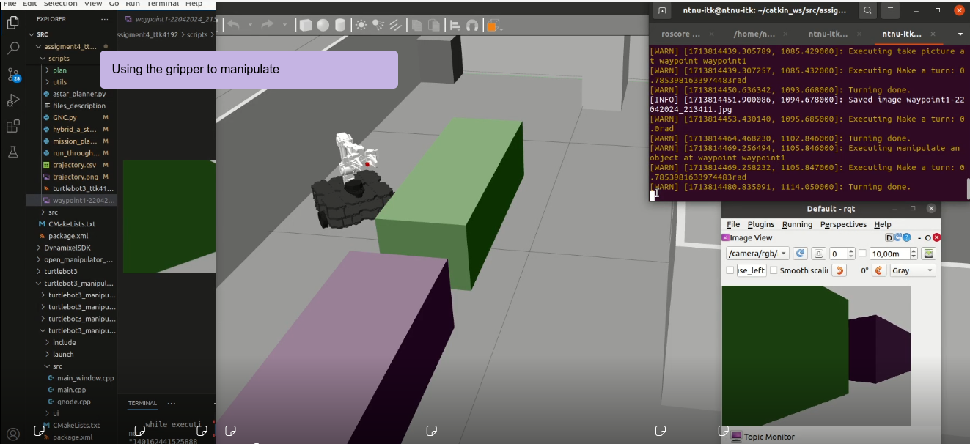Open the Run and Debug view
The image size is (970, 444).
tap(12, 100)
